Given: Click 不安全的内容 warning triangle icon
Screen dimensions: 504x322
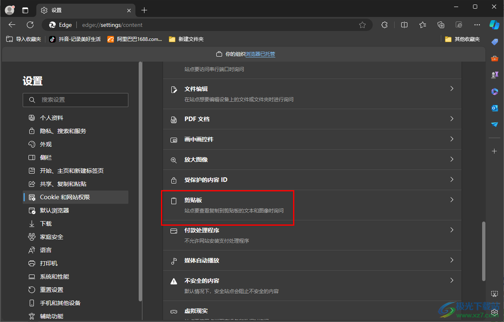Looking at the screenshot, I should tap(174, 281).
